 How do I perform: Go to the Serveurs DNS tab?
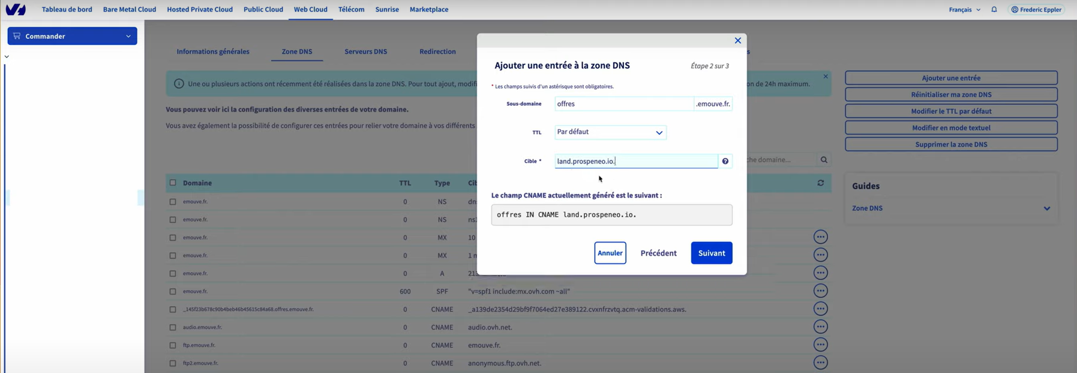click(365, 51)
